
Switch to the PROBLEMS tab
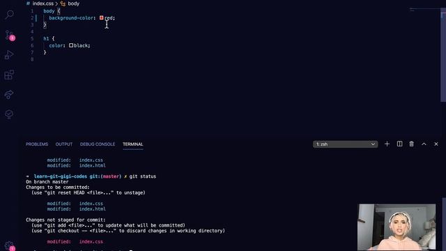coord(37,144)
